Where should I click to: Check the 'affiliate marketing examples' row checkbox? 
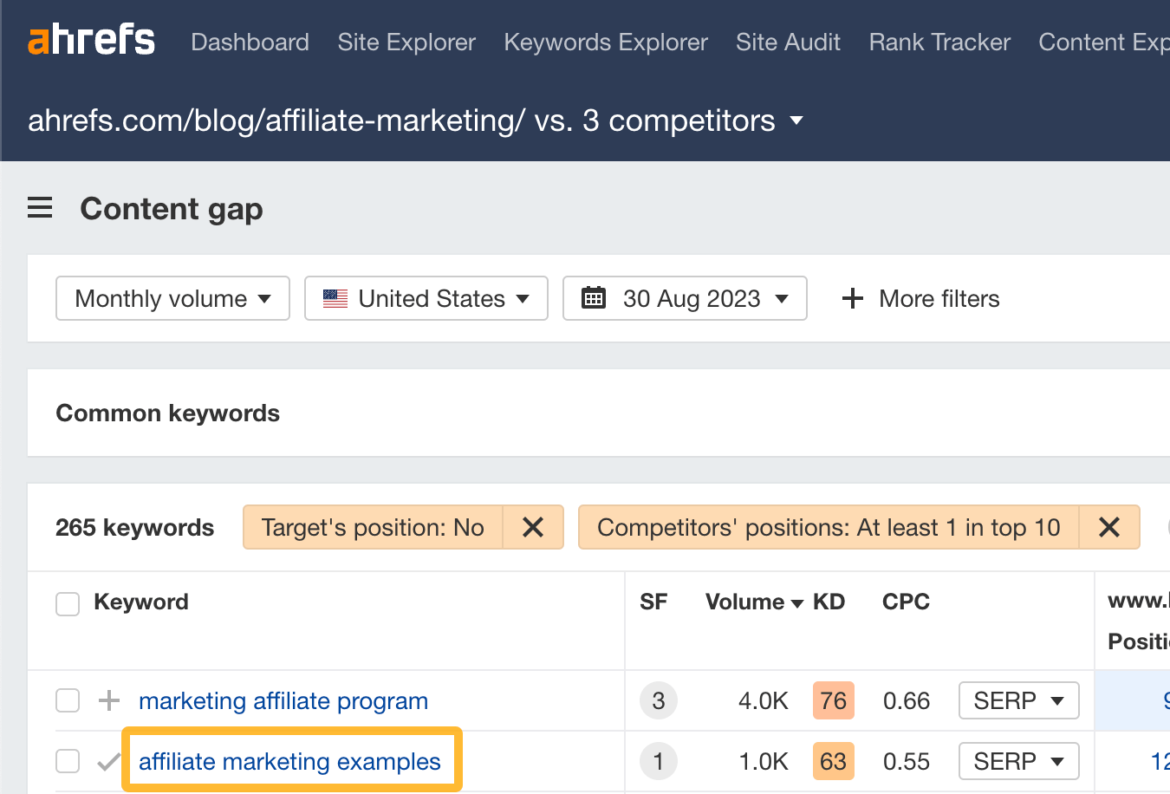click(67, 761)
